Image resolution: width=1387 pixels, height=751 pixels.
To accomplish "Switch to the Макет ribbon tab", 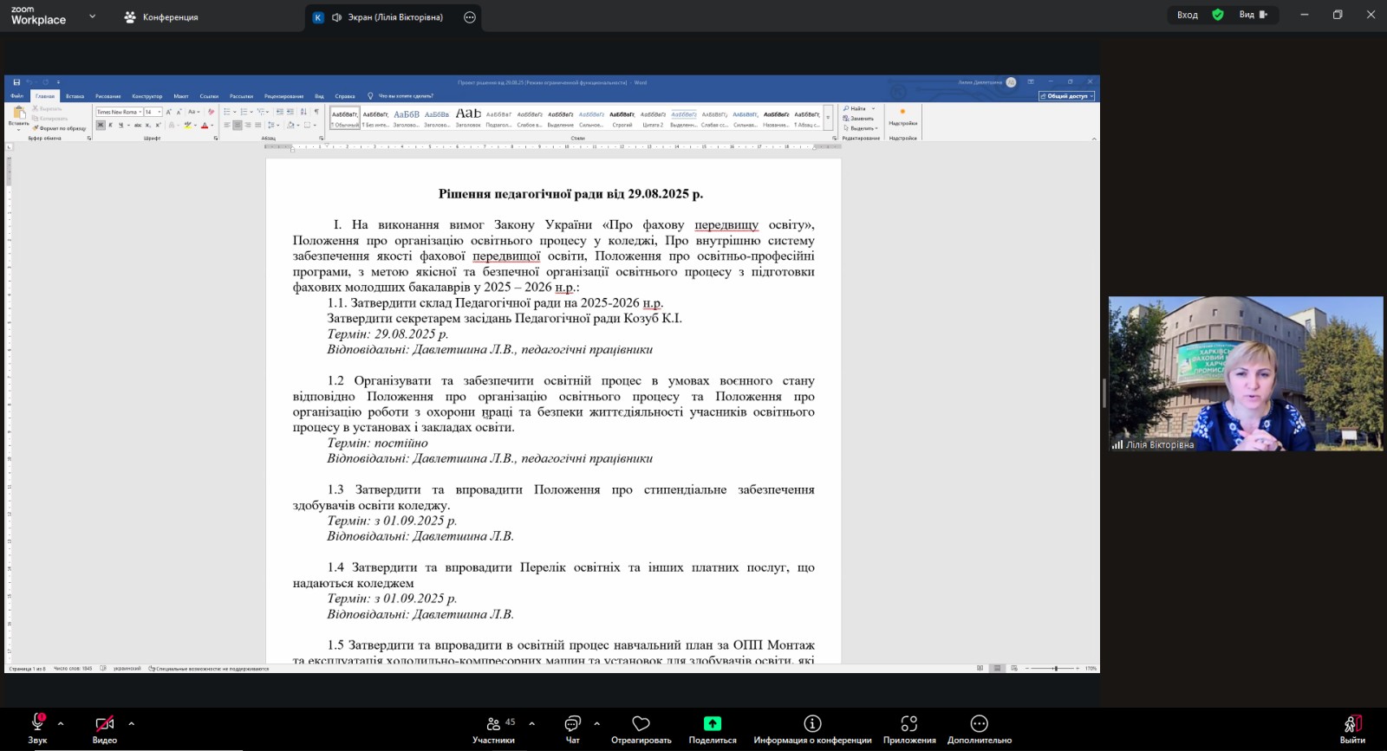I will (x=181, y=96).
